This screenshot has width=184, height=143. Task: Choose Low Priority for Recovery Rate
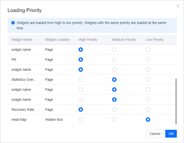click(148, 110)
